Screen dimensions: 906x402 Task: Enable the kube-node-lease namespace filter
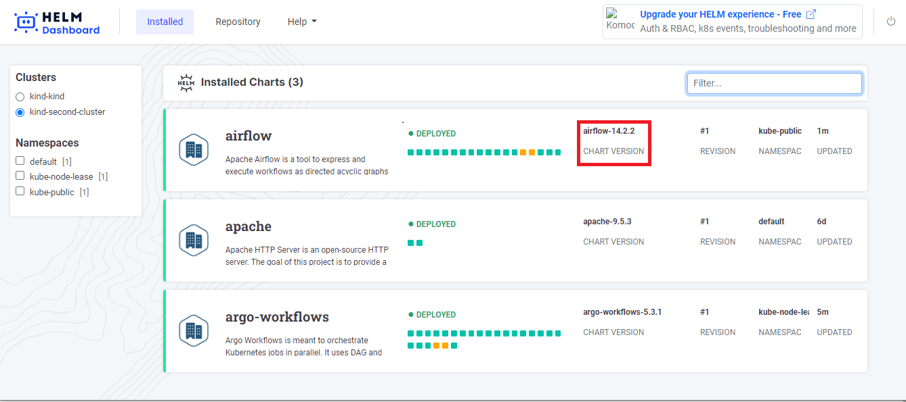click(x=20, y=176)
